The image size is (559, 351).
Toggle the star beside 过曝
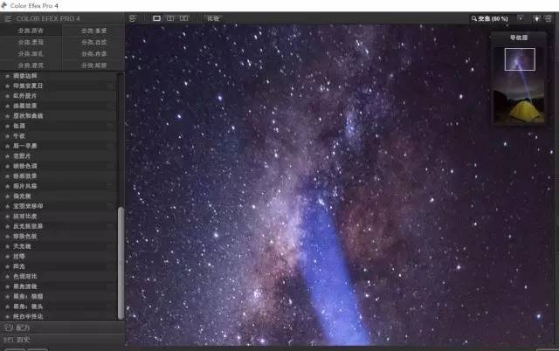7,256
